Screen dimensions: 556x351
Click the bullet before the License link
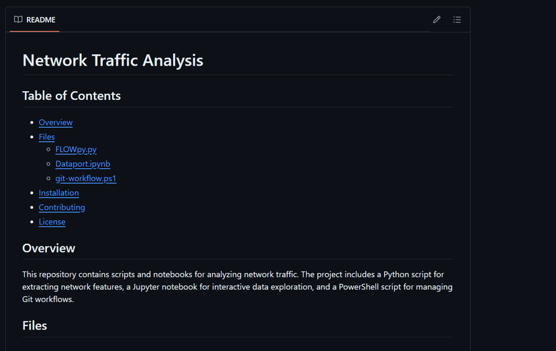pos(32,222)
